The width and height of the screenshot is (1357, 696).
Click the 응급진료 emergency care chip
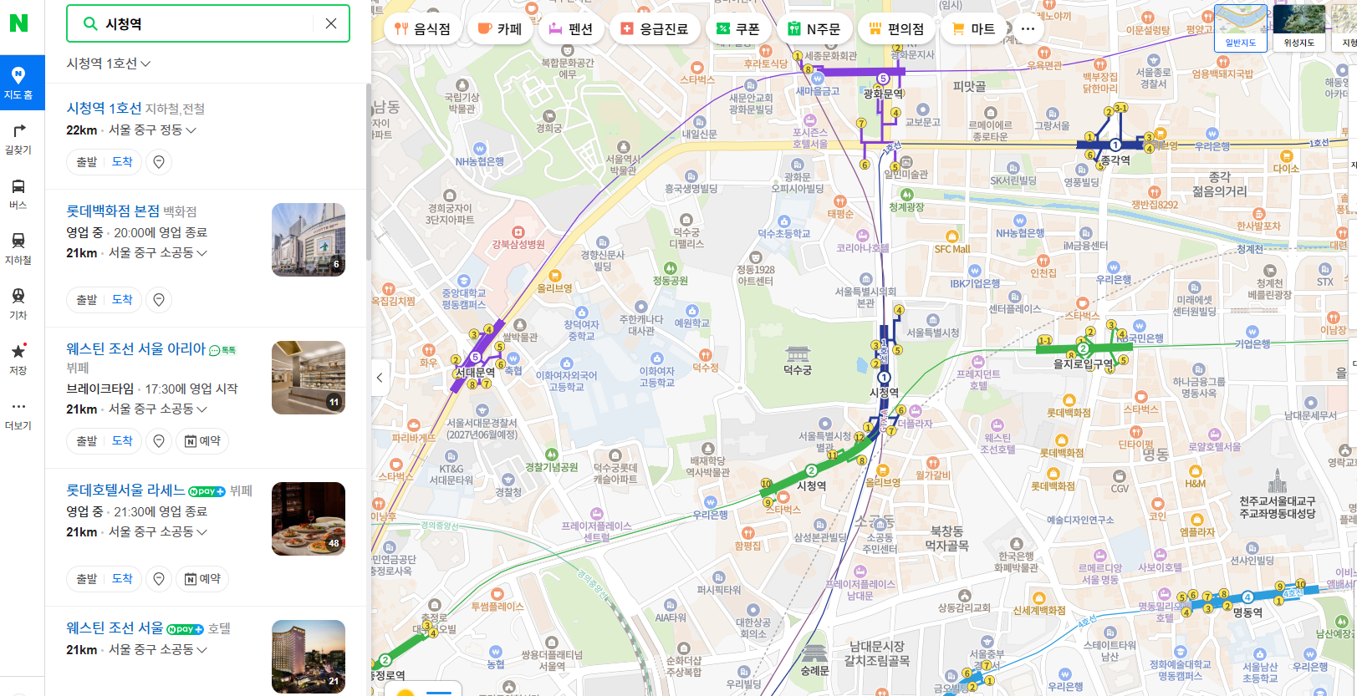point(654,28)
